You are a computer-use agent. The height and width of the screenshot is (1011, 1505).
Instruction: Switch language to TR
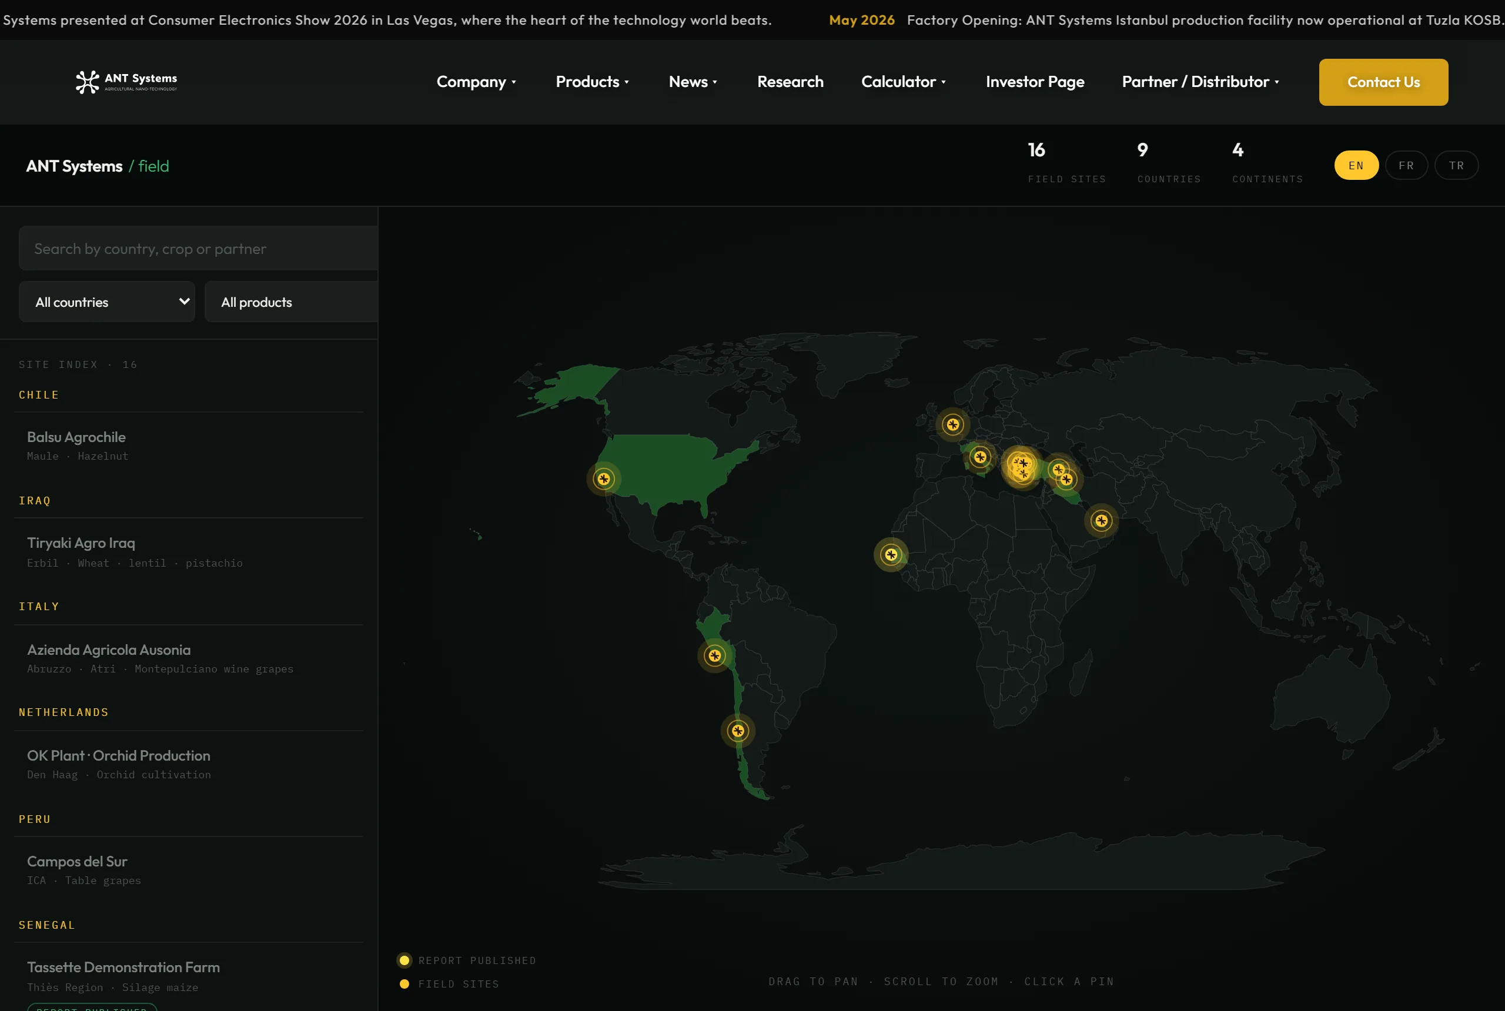[1456, 166]
